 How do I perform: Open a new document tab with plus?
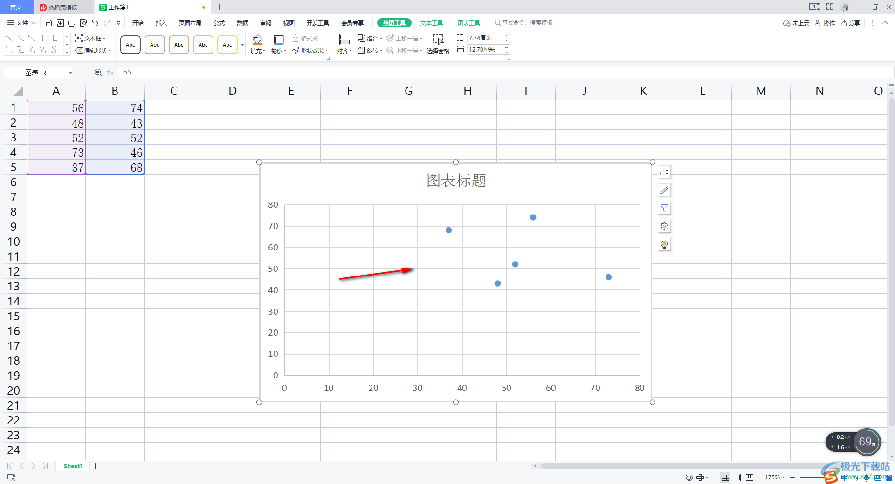pyautogui.click(x=220, y=7)
